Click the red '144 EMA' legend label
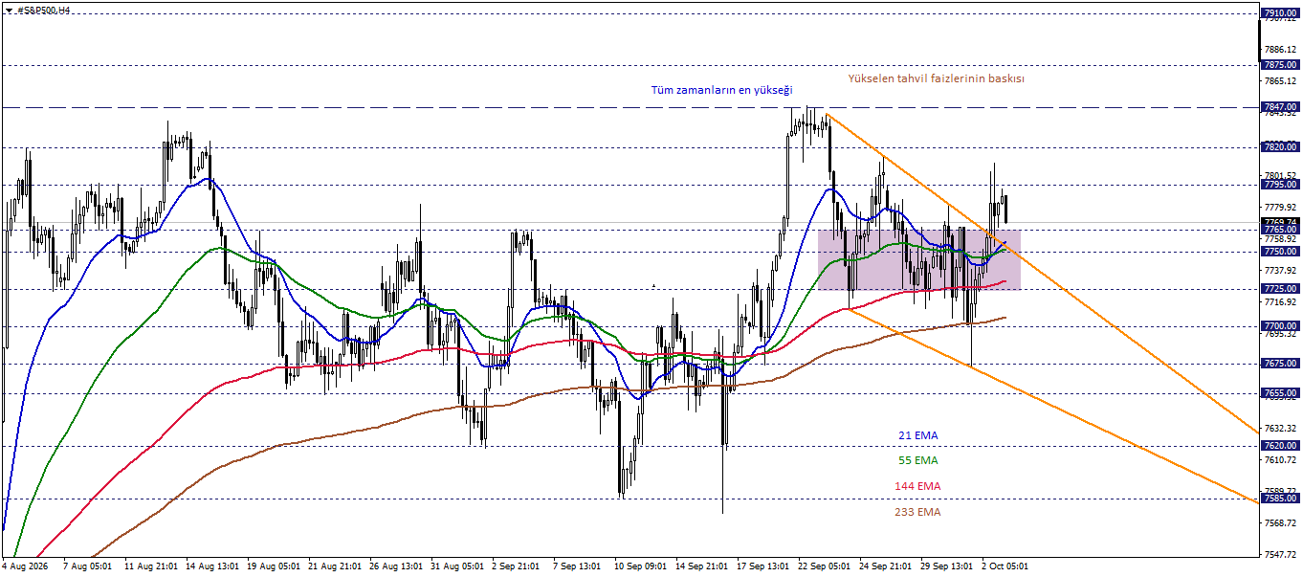Image resolution: width=1303 pixels, height=577 pixels. pyautogui.click(x=917, y=486)
